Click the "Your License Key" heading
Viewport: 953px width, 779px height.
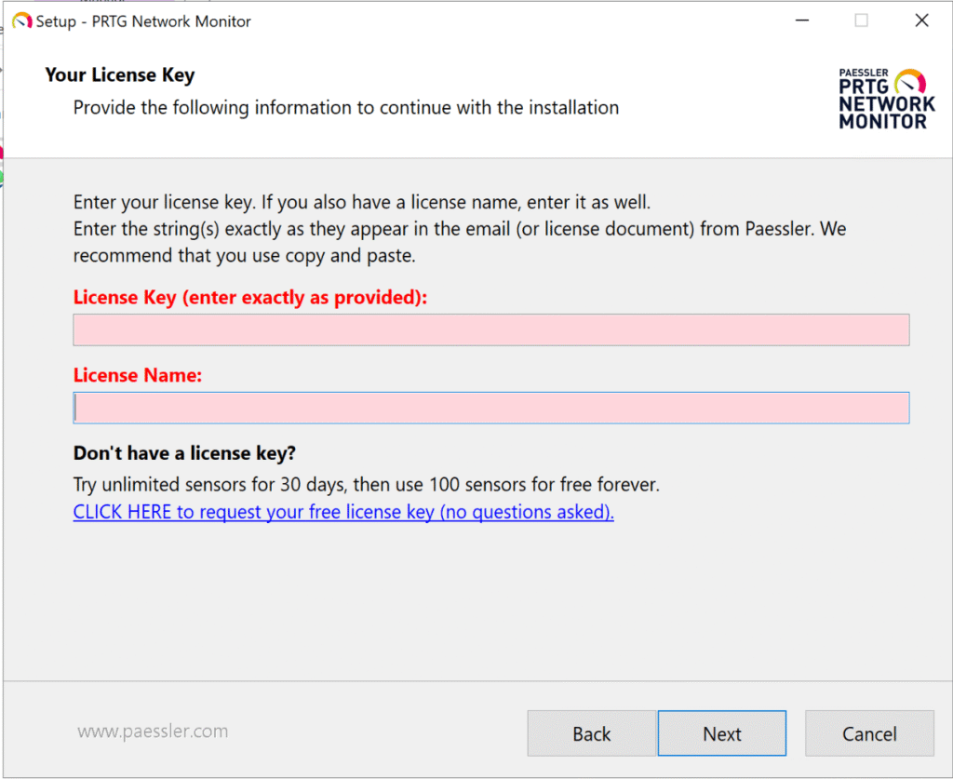[x=120, y=75]
